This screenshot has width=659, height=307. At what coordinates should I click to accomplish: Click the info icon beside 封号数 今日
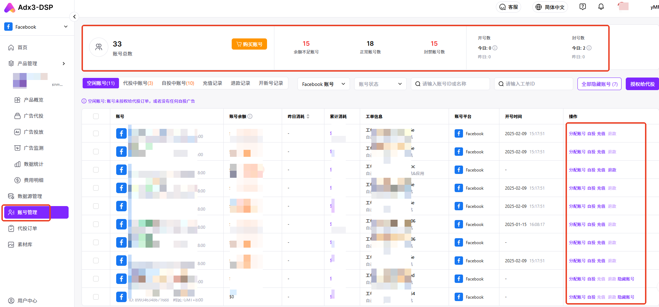tap(589, 48)
